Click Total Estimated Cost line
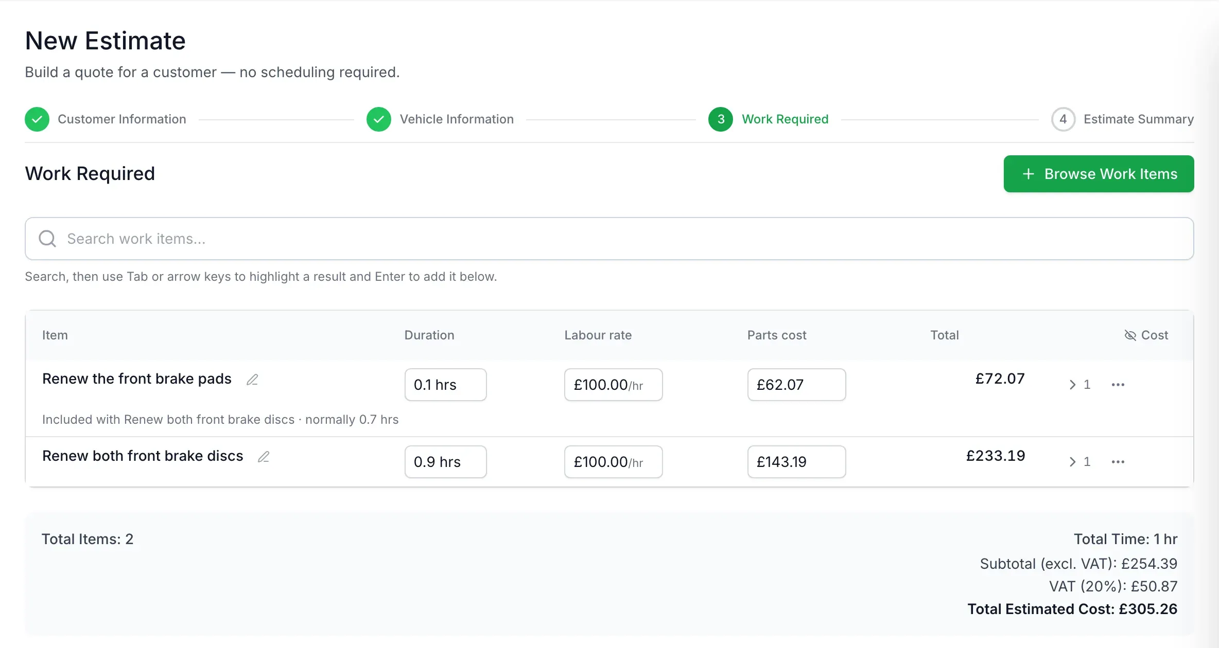Image resolution: width=1219 pixels, height=648 pixels. (x=1072, y=609)
